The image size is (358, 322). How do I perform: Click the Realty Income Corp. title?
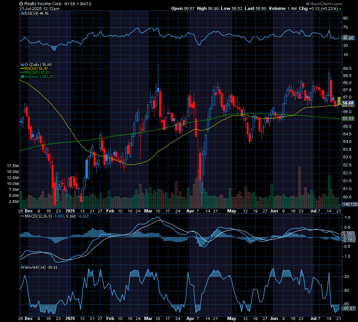click(44, 4)
